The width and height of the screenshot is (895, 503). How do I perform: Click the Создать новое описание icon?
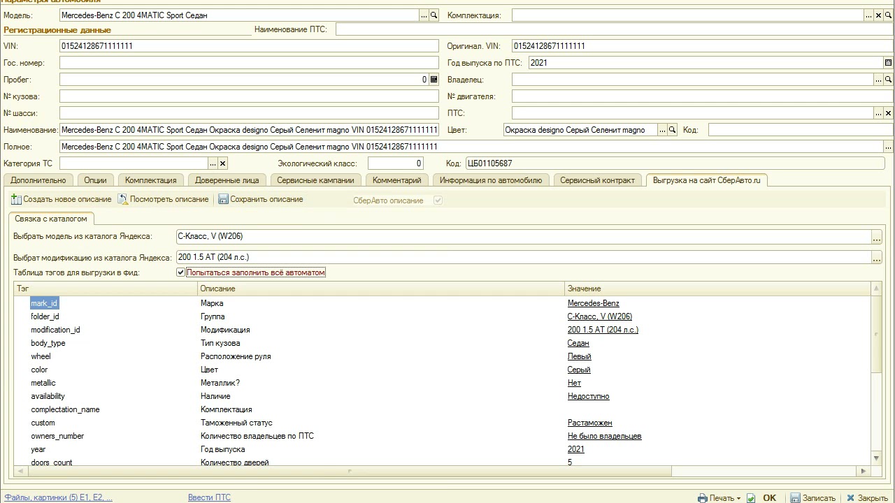(16, 200)
